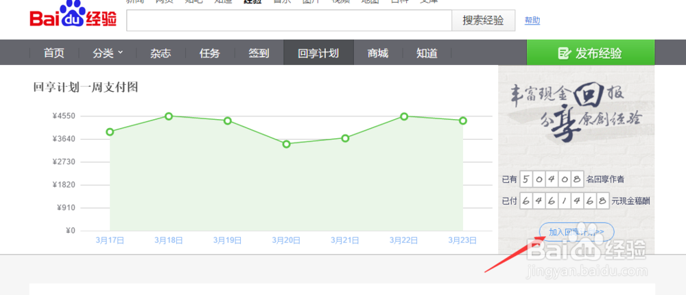Viewport: 686px width, 295px height.
Task: Click the 3月17日 data point on chart
Action: 110,132
